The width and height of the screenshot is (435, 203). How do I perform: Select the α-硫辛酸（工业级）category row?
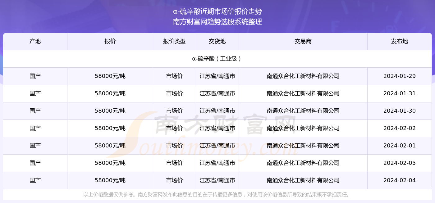(x=217, y=59)
